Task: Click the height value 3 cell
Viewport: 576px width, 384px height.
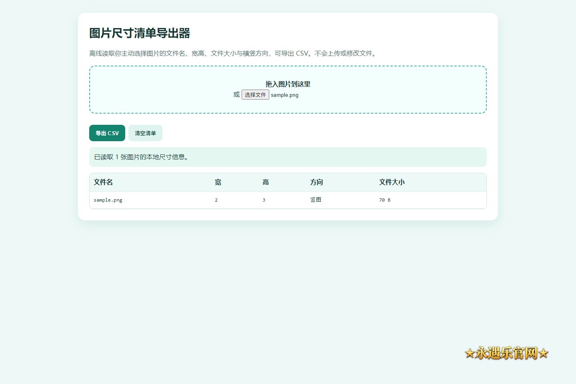Action: click(264, 200)
